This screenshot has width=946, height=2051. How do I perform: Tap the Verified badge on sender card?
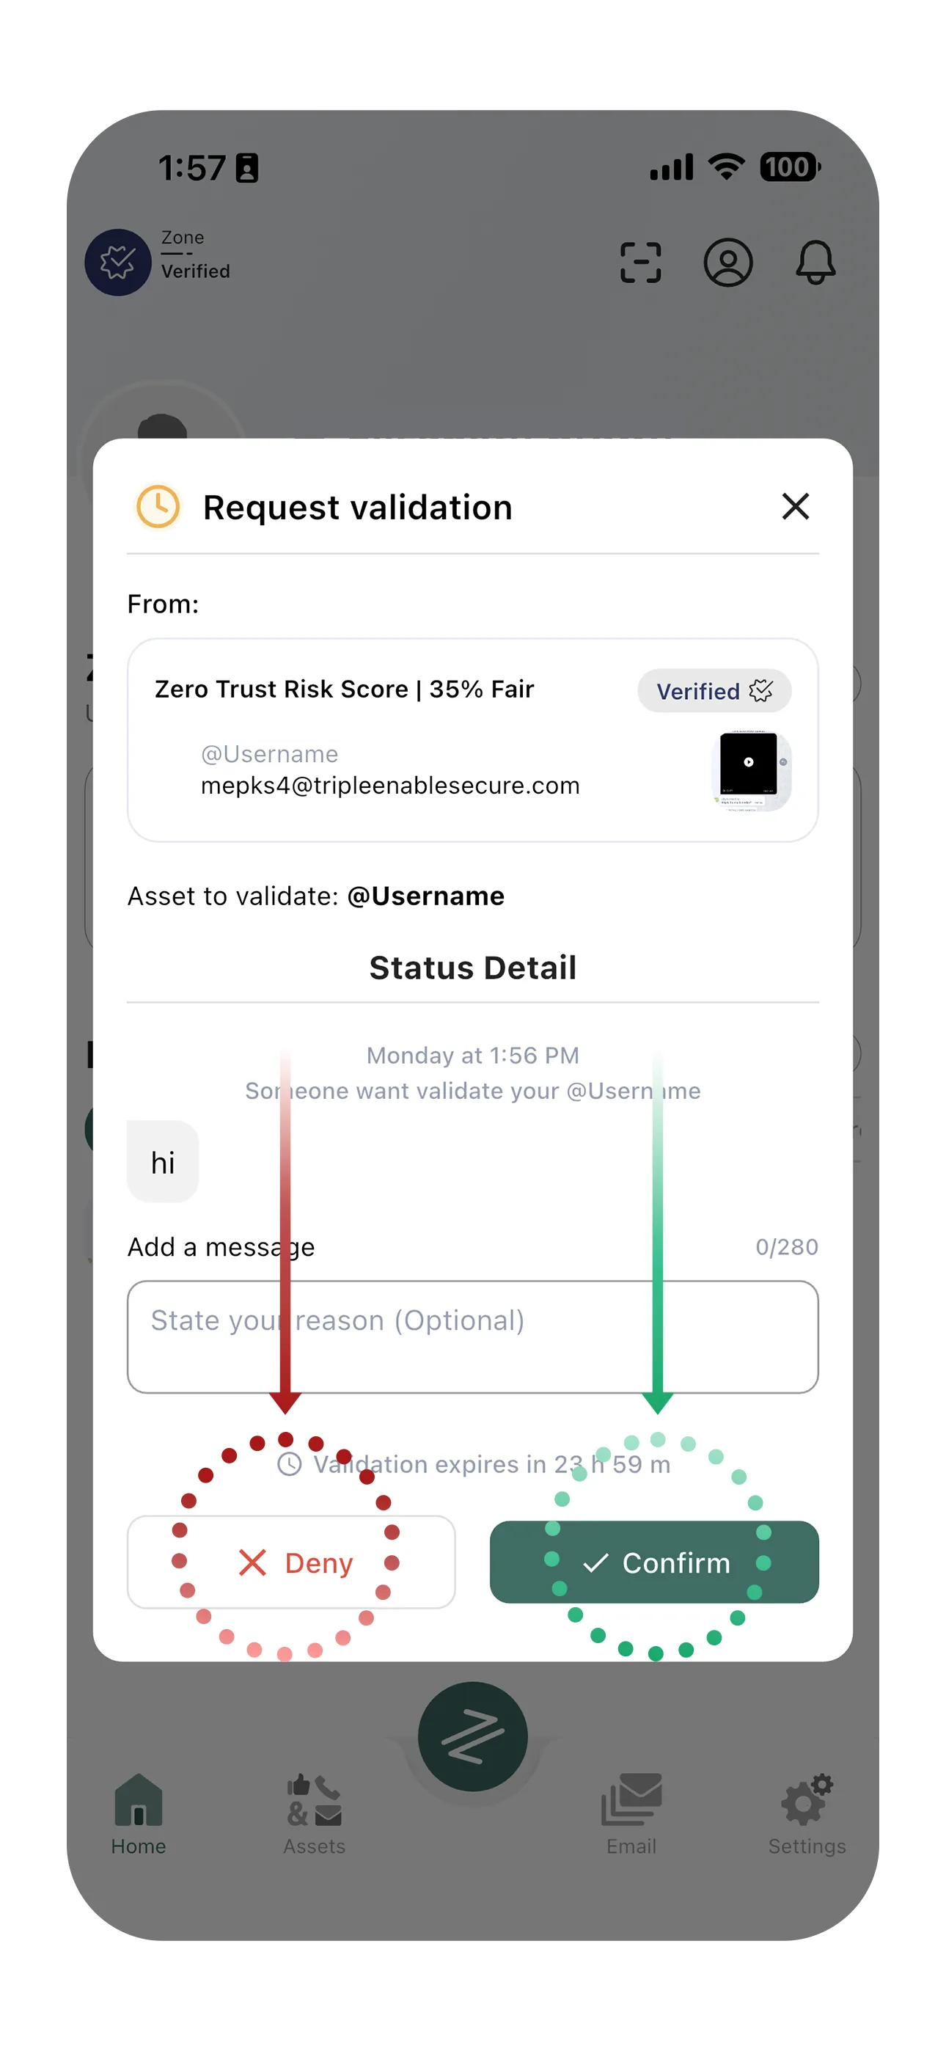[x=714, y=691]
